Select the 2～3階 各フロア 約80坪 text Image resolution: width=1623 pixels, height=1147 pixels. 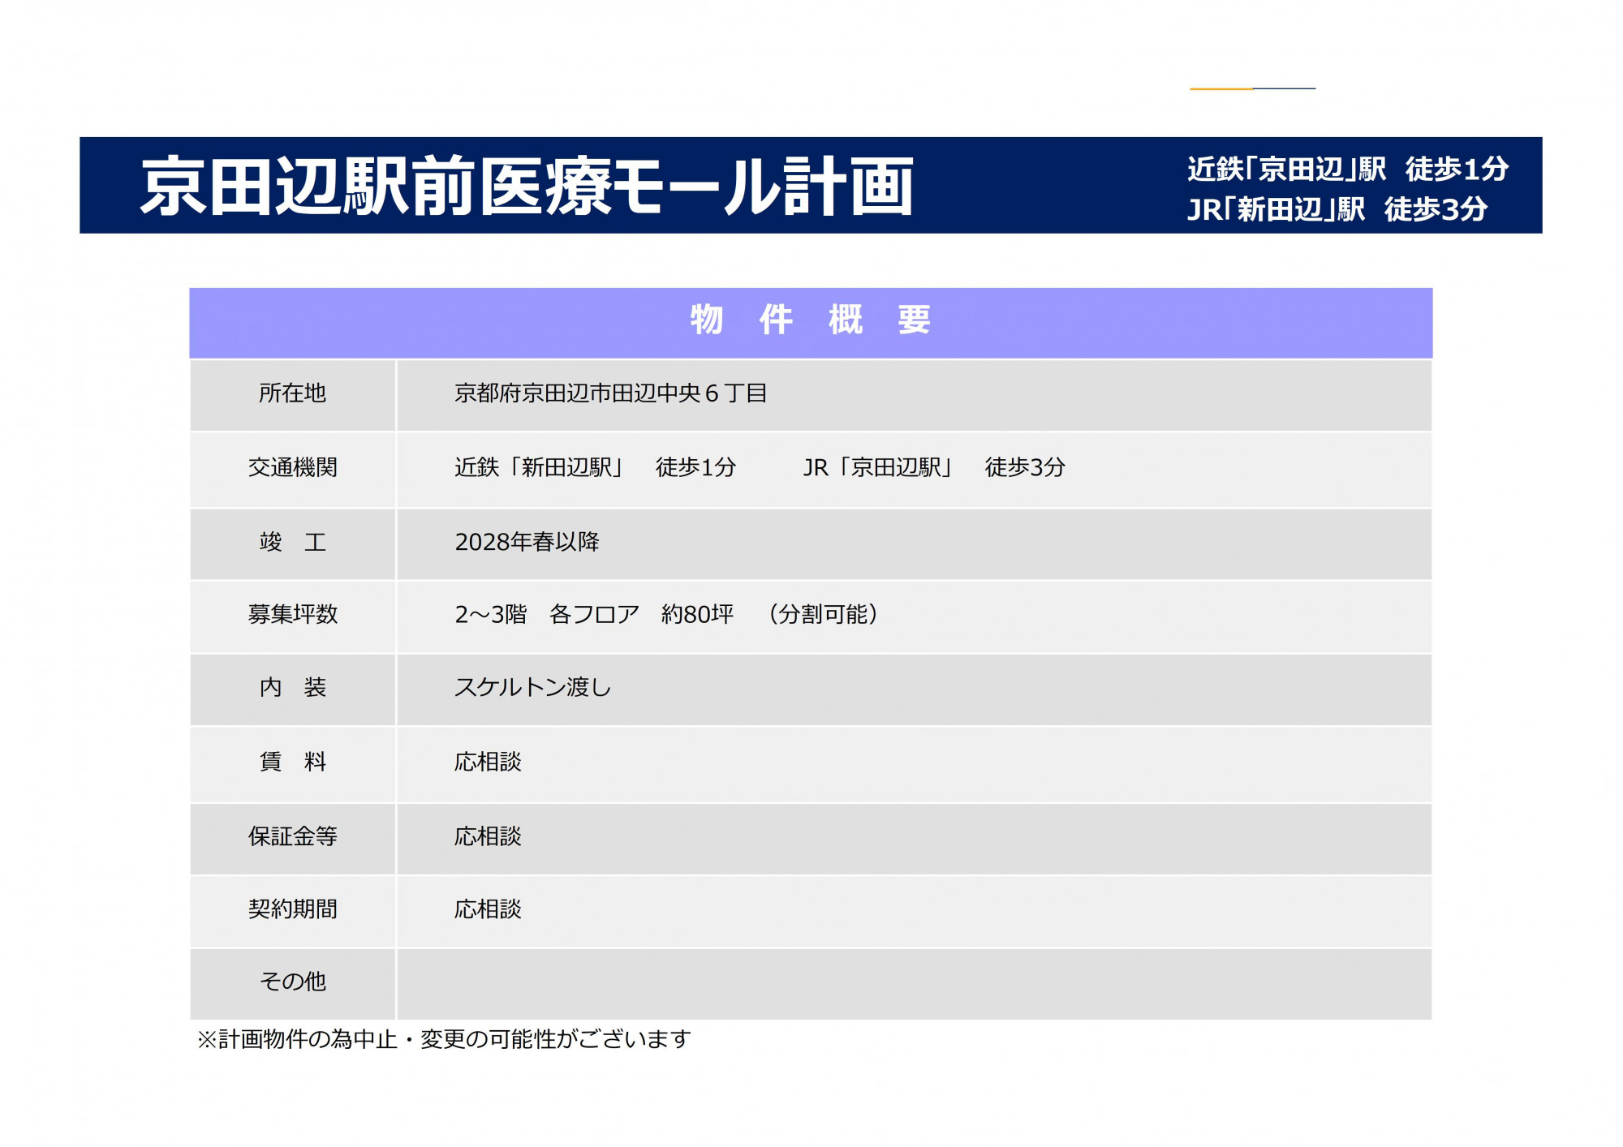(594, 614)
